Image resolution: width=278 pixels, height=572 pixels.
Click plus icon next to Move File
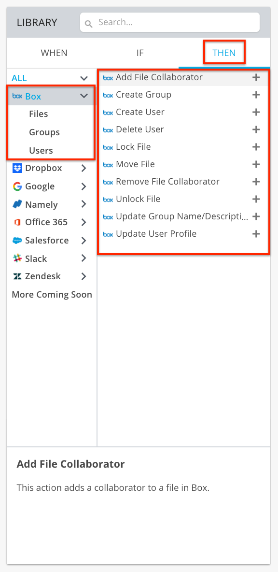(256, 165)
